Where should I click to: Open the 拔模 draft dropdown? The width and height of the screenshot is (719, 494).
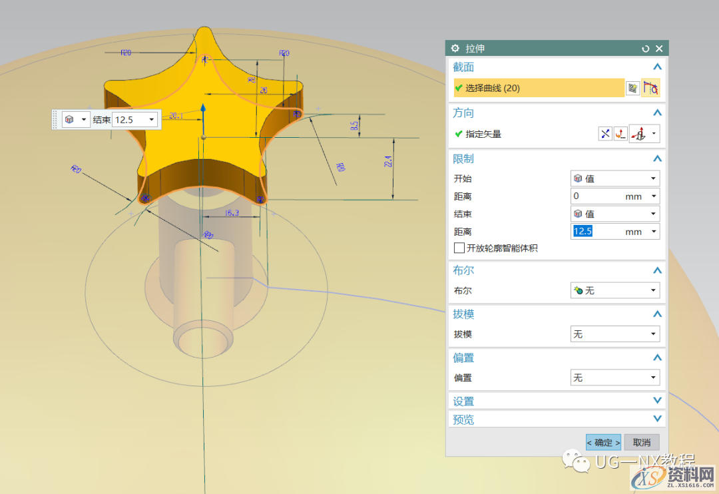click(615, 334)
